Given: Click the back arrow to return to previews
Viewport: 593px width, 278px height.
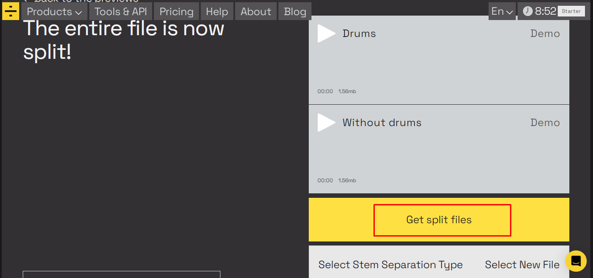Looking at the screenshot, I should [26, 3].
